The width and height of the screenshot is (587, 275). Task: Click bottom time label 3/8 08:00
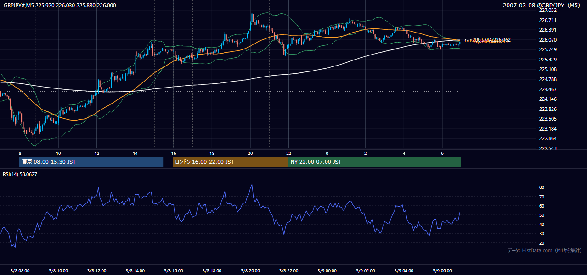click(20, 271)
